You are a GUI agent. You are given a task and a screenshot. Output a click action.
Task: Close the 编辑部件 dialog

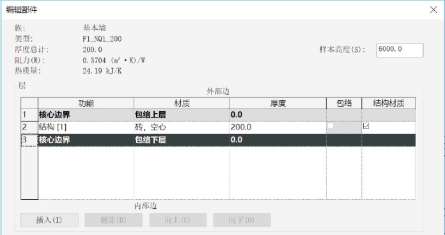[x=433, y=10]
